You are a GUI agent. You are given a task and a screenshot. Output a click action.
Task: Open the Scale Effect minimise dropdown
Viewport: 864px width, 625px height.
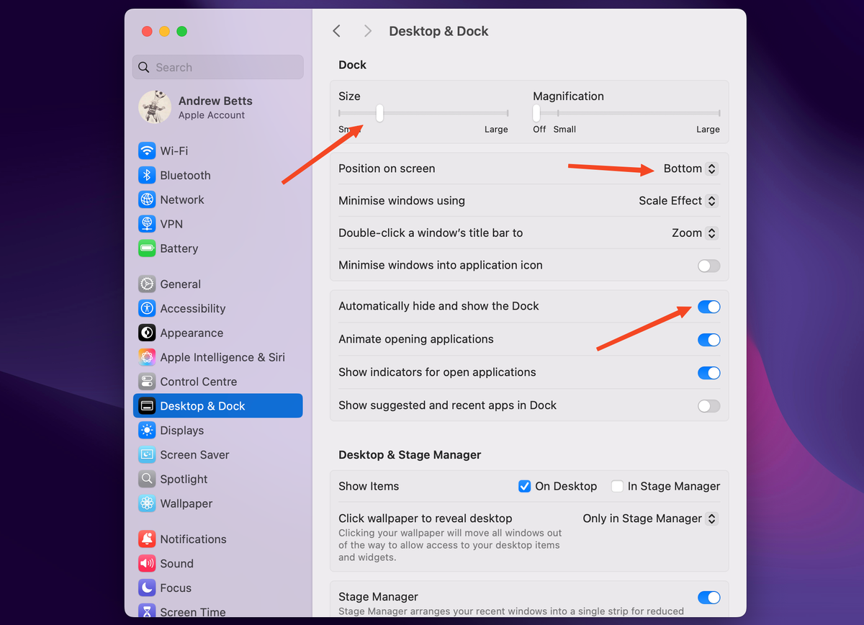[x=678, y=201]
